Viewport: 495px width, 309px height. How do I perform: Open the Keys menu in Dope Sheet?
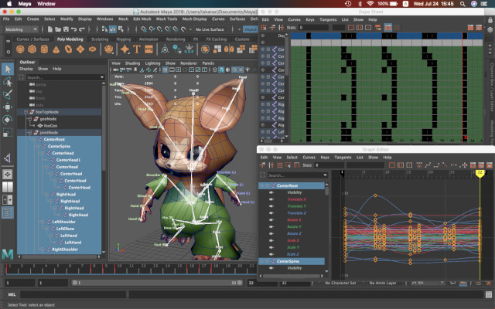pyautogui.click(x=310, y=19)
